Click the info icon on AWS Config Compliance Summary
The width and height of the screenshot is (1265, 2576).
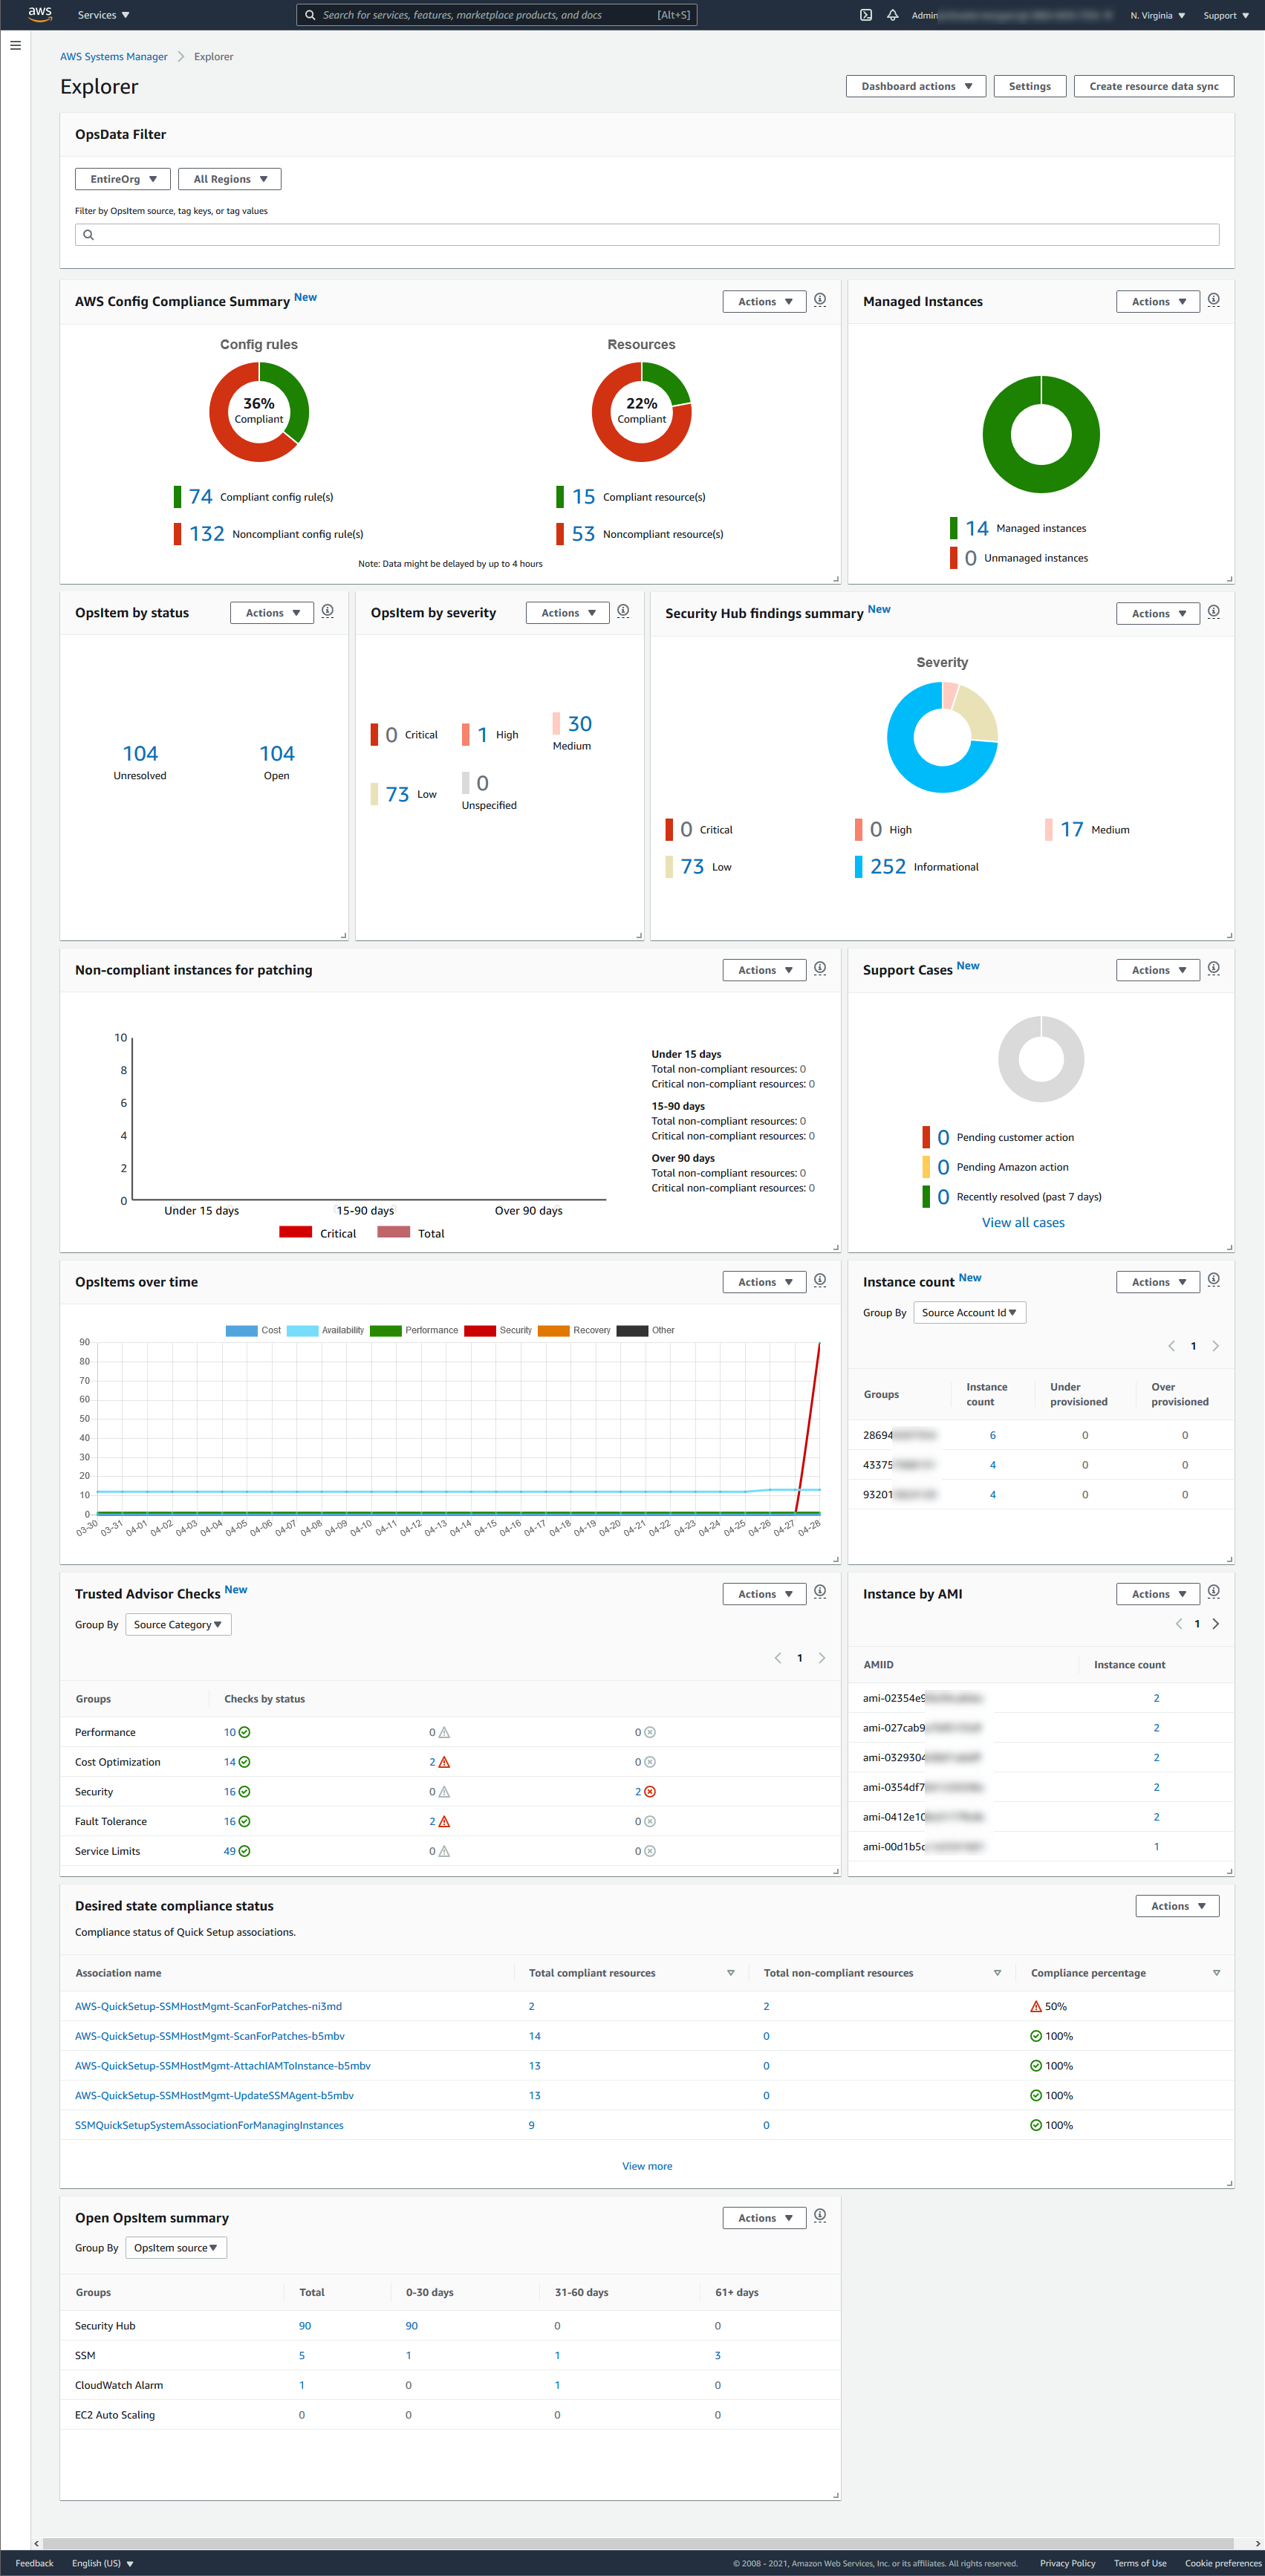(x=820, y=300)
